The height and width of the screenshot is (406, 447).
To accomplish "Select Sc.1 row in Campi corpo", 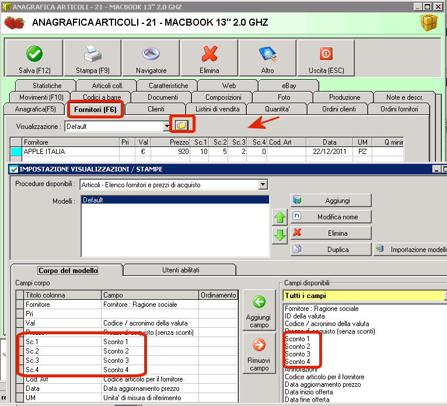I will pyautogui.click(x=127, y=342).
